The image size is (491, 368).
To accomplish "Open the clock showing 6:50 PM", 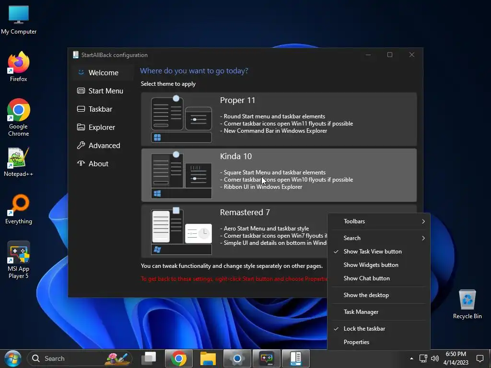I will point(456,358).
